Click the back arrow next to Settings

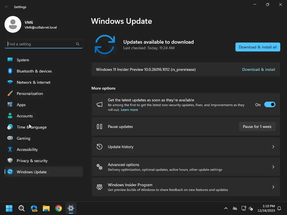tap(7, 7)
